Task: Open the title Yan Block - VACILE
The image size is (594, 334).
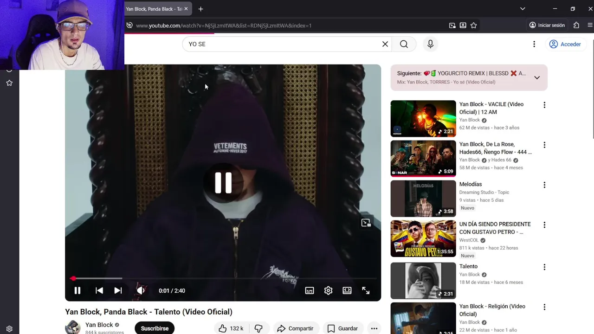Action: pyautogui.click(x=491, y=108)
